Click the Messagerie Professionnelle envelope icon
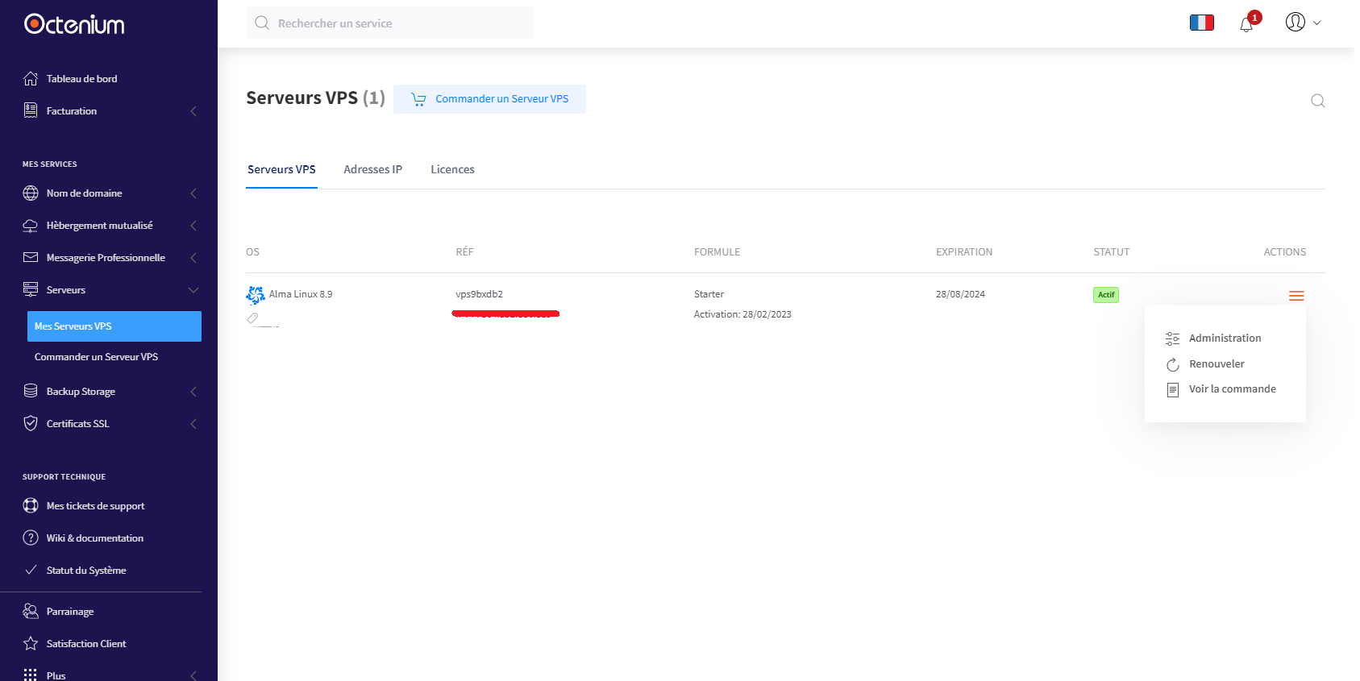 [x=31, y=257]
